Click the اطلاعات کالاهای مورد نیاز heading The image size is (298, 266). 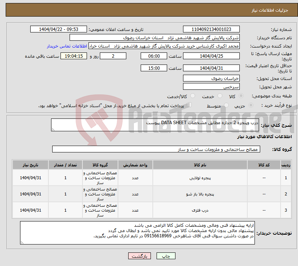[x=264, y=137]
